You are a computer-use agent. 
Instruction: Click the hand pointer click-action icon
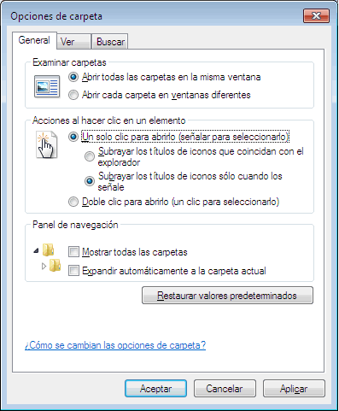(x=47, y=144)
